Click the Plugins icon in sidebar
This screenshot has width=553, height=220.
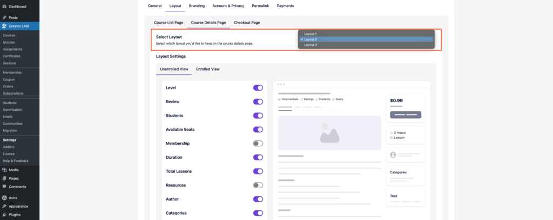4,215
